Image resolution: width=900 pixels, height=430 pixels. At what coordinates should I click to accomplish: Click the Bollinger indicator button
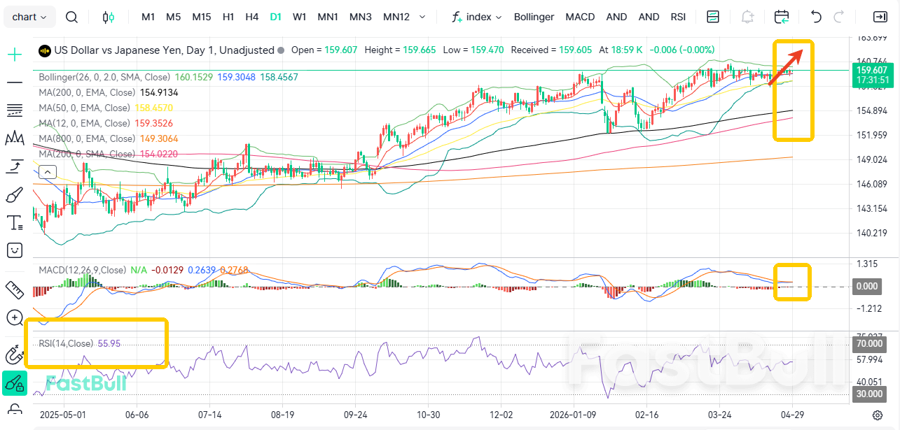tap(534, 17)
